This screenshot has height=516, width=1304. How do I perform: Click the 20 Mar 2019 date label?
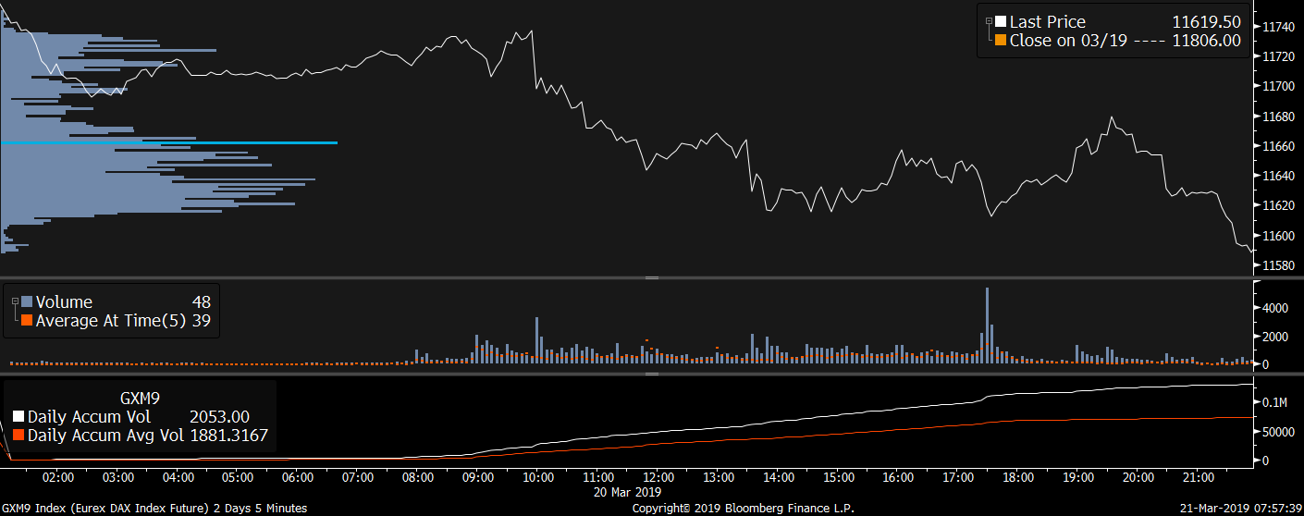click(x=628, y=493)
